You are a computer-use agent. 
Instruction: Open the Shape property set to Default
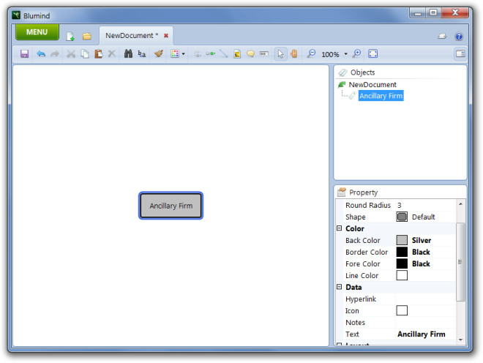(425, 217)
